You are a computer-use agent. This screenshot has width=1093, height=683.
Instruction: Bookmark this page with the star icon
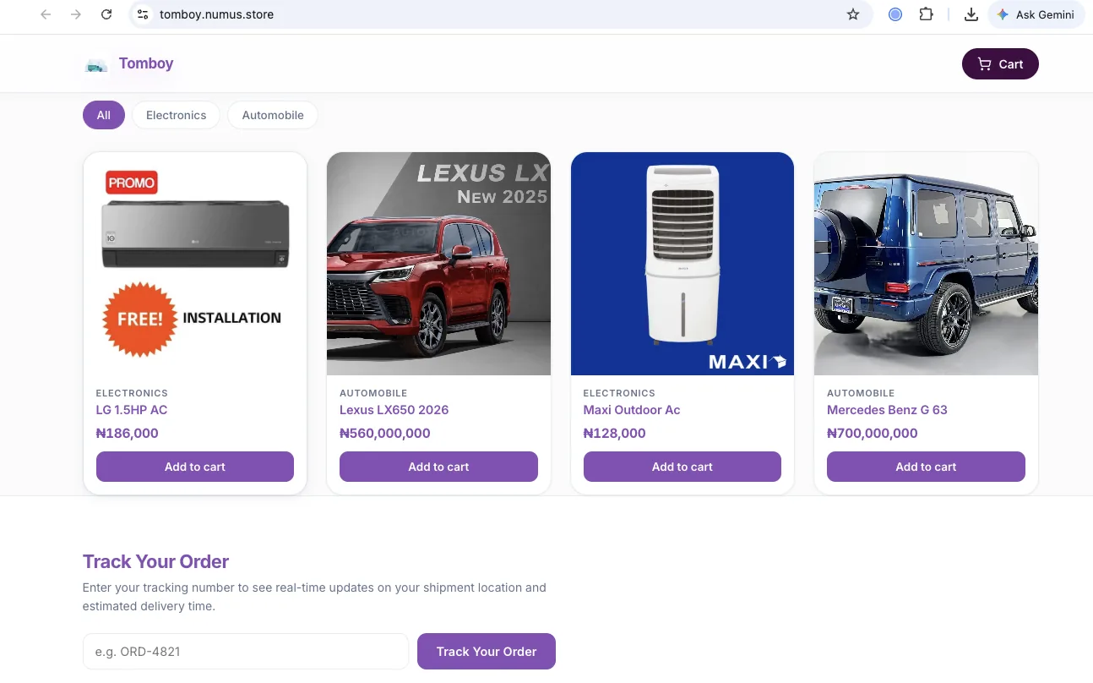pyautogui.click(x=853, y=14)
